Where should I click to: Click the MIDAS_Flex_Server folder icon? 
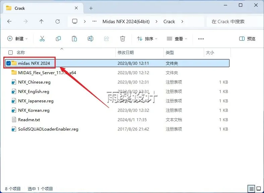pos(14,73)
